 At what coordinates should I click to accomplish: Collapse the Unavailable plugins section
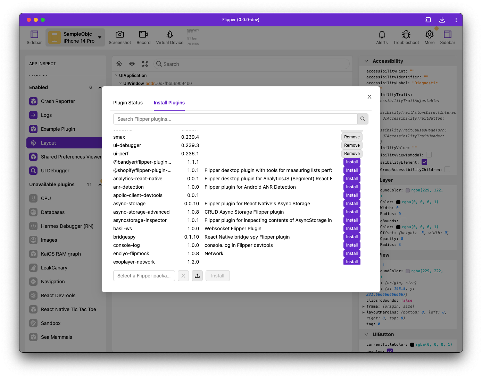[100, 184]
